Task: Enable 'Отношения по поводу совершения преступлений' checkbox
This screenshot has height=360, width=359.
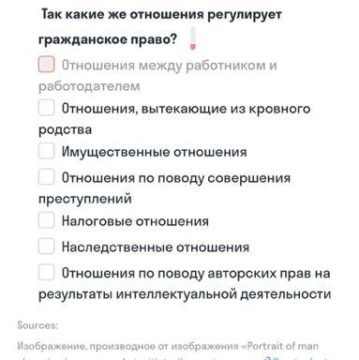Action: [x=46, y=177]
